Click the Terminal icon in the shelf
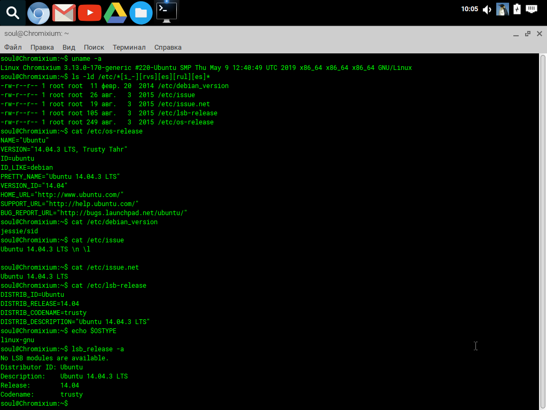The height and width of the screenshot is (410, 547). [x=167, y=12]
